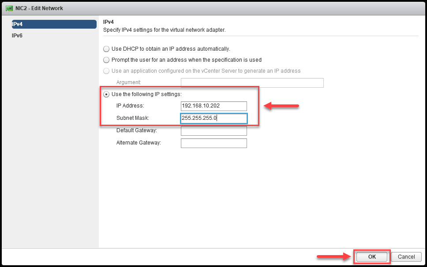Select the Use DHCP radio button
Viewport: 427px width, 267px height.
[x=106, y=49]
